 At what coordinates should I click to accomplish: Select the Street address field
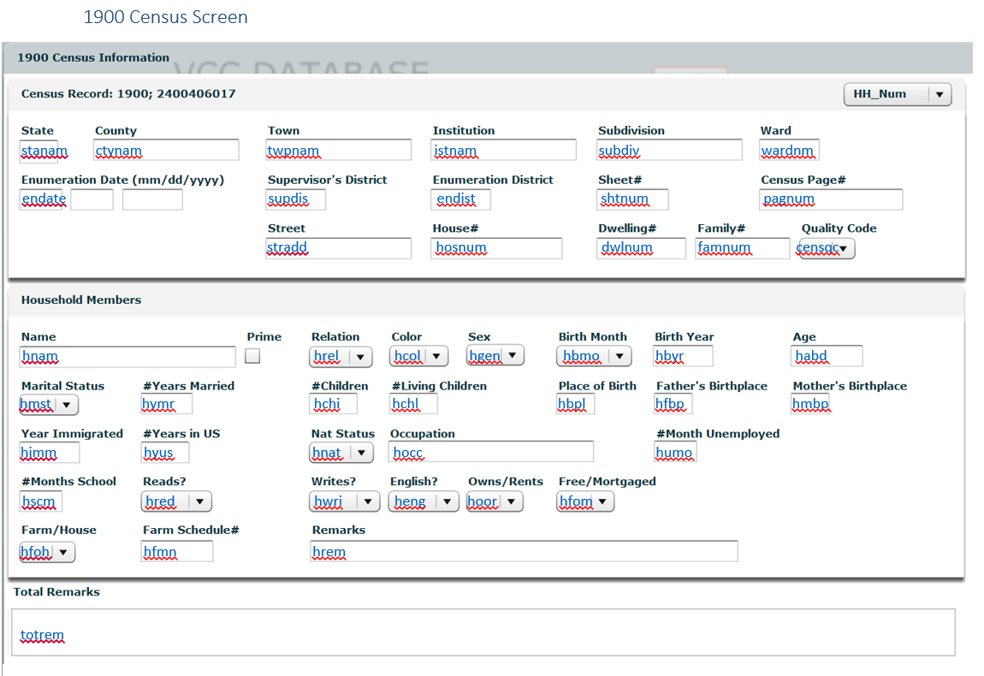[338, 248]
